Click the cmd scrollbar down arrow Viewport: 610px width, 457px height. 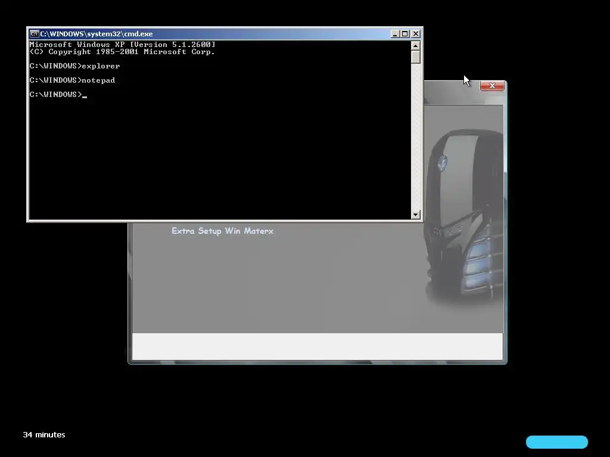pos(415,214)
